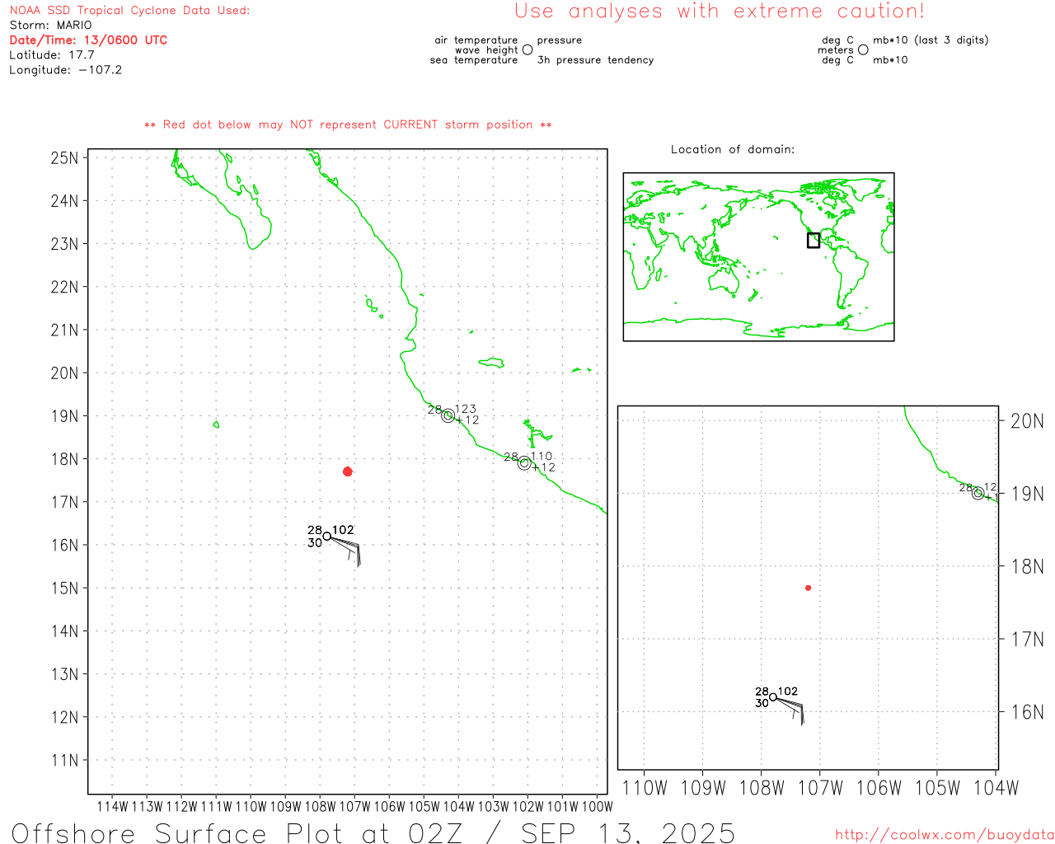The width and height of the screenshot is (1055, 844).
Task: Click the 25N latitude label on main map
Action: [x=64, y=157]
